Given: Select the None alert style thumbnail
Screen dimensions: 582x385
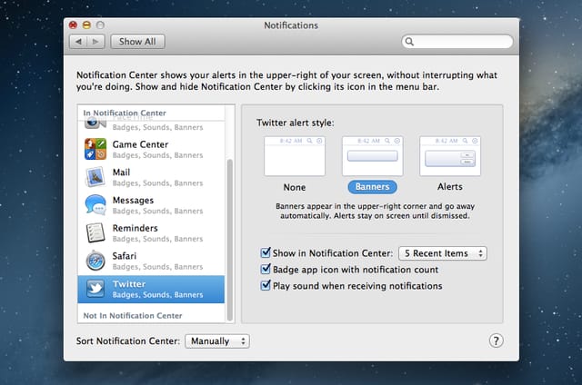Looking at the screenshot, I should pos(295,156).
